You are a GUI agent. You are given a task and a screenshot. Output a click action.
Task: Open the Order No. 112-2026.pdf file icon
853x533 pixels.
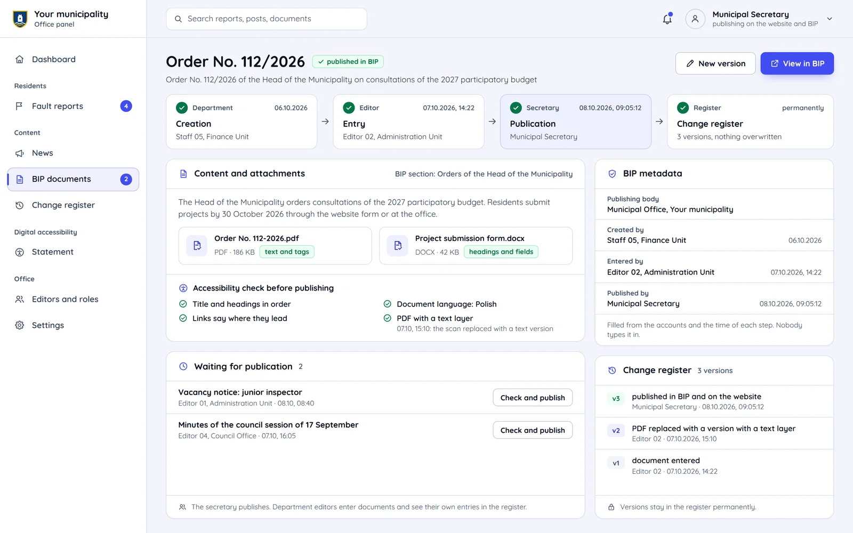point(197,245)
